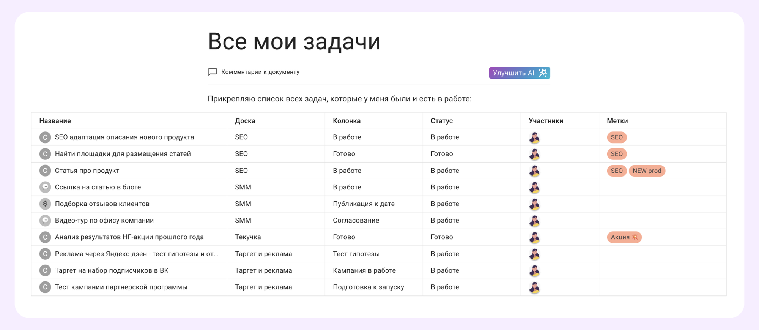Click status icon of SEO адаптация описания task
759x330 pixels.
[x=45, y=137]
